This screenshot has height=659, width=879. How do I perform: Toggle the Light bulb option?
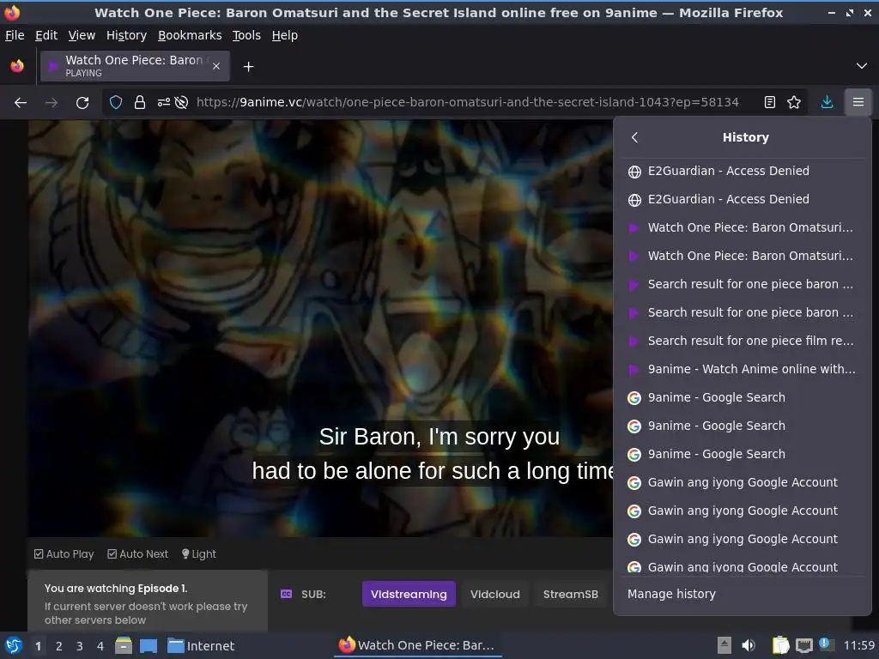tap(199, 554)
